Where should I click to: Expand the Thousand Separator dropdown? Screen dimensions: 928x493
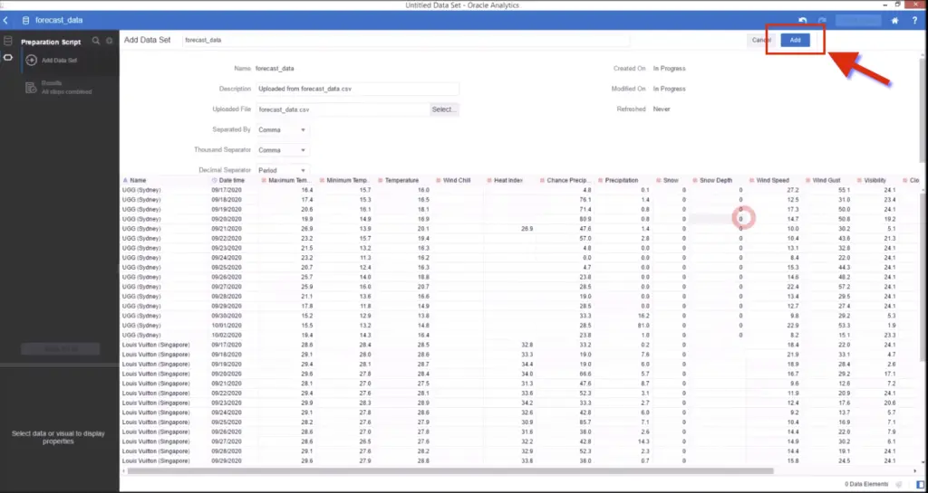(284, 150)
